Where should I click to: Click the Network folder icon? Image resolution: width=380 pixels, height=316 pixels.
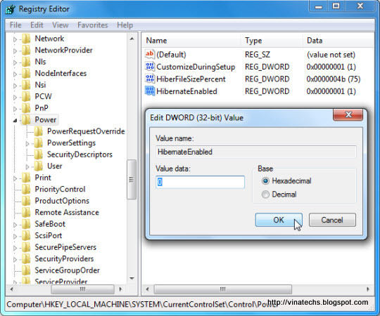point(26,39)
